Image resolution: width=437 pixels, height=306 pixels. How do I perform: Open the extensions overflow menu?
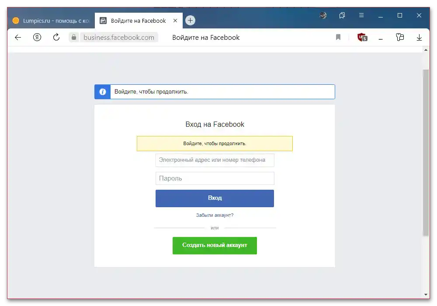pos(380,38)
